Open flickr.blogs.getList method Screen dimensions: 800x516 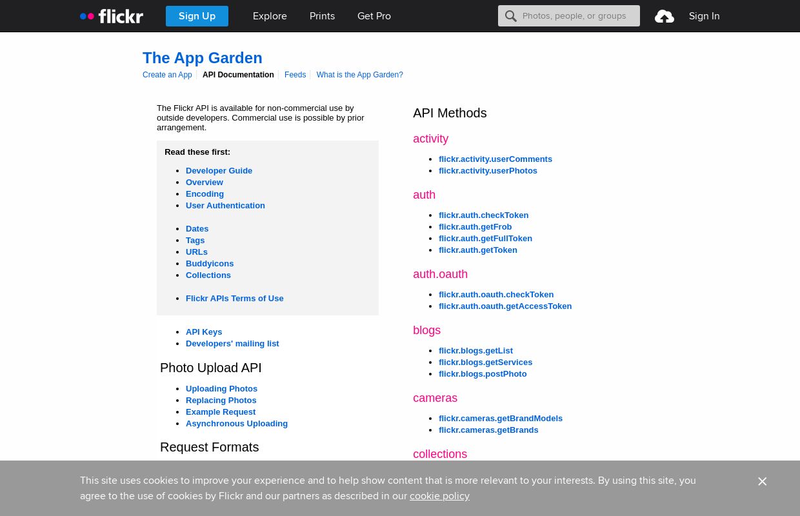pyautogui.click(x=475, y=351)
